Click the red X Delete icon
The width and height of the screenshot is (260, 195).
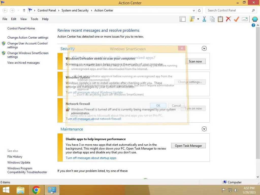228,19
